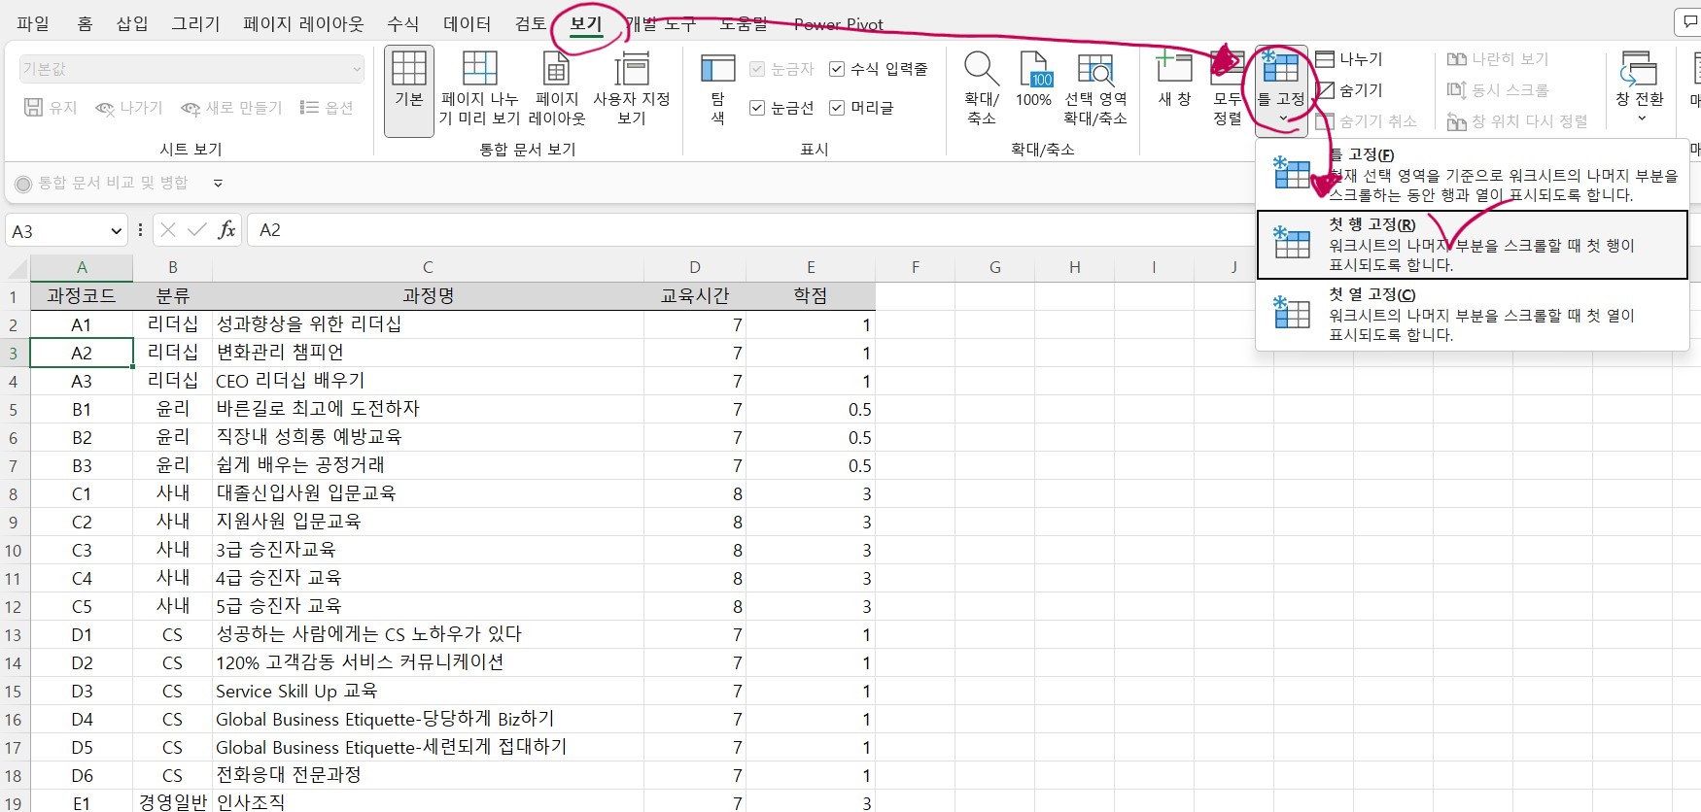The width and height of the screenshot is (1701, 812).
Task: Open 사용자 지정 보기 custom views
Action: (x=632, y=88)
